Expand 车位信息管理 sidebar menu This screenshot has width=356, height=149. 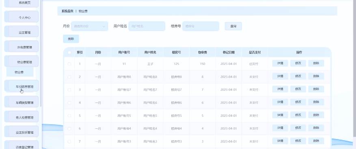click(x=22, y=86)
